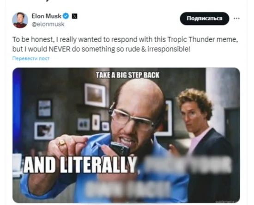Open the three-dot more options menu
The image size is (254, 205).
coord(236,19)
